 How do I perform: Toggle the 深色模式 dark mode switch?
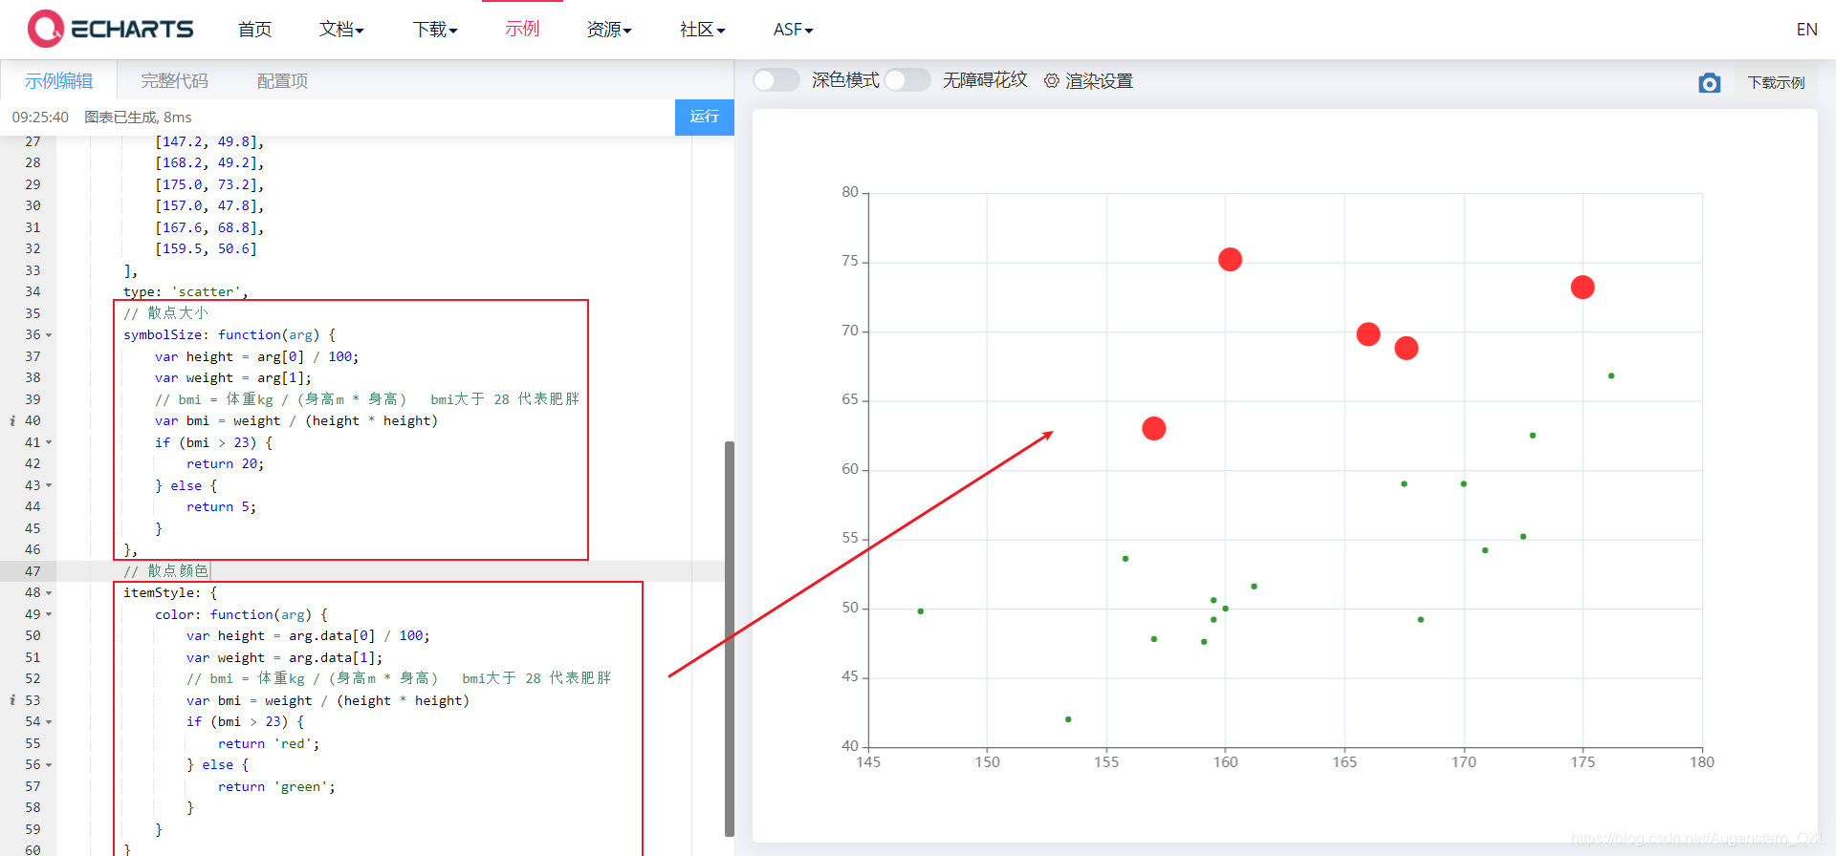click(776, 80)
